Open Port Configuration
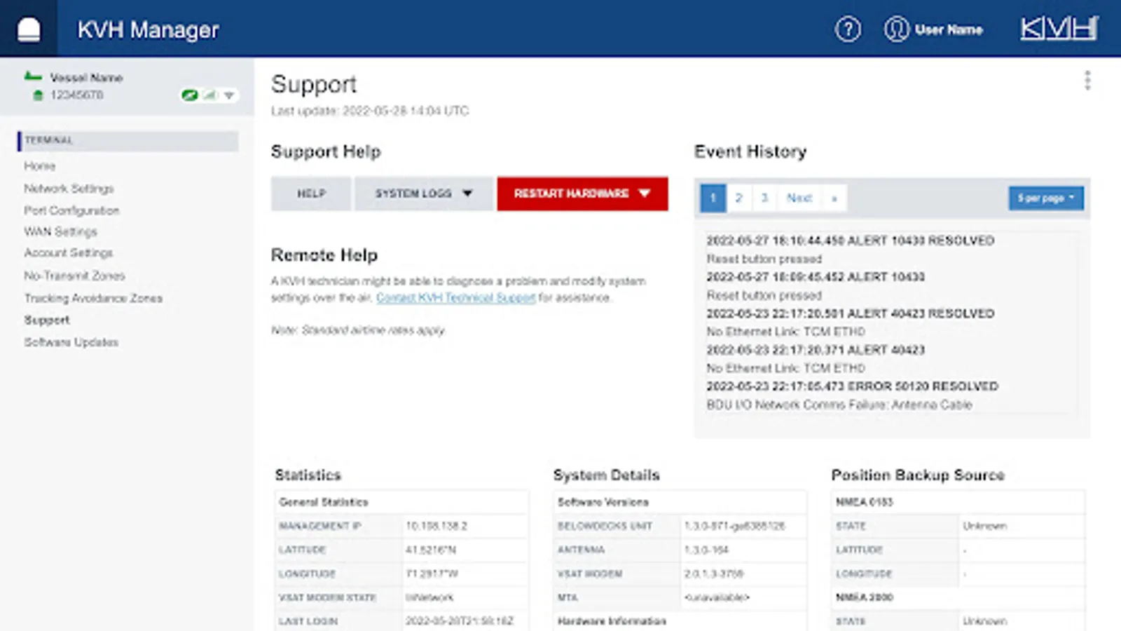The image size is (1121, 631). (71, 210)
